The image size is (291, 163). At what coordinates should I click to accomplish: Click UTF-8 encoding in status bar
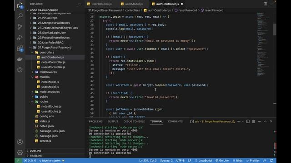[181, 160]
